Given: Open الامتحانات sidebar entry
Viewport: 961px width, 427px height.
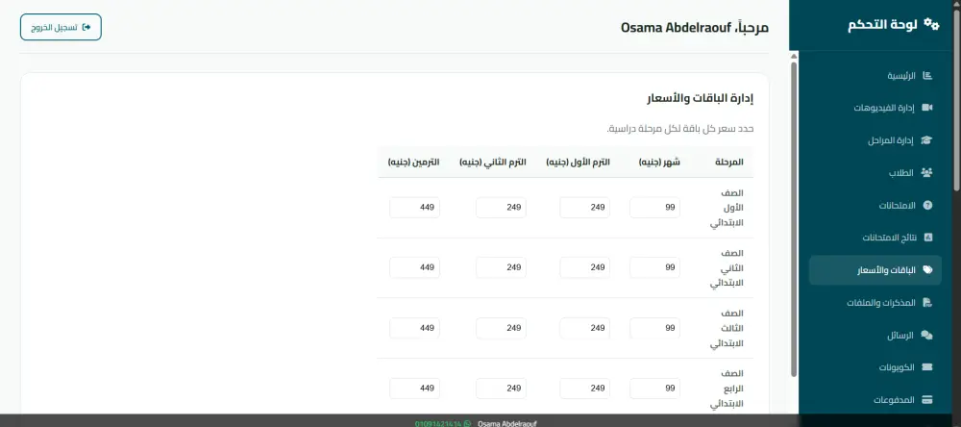Looking at the screenshot, I should (x=875, y=206).
